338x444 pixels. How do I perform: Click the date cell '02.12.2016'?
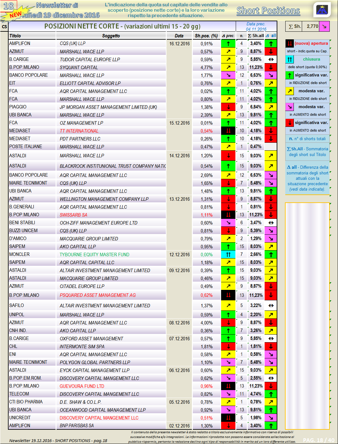[x=179, y=426]
